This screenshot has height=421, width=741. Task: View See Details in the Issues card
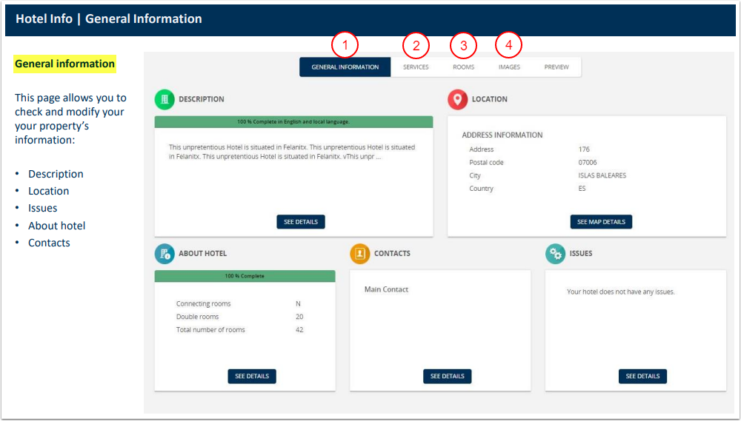coord(642,377)
